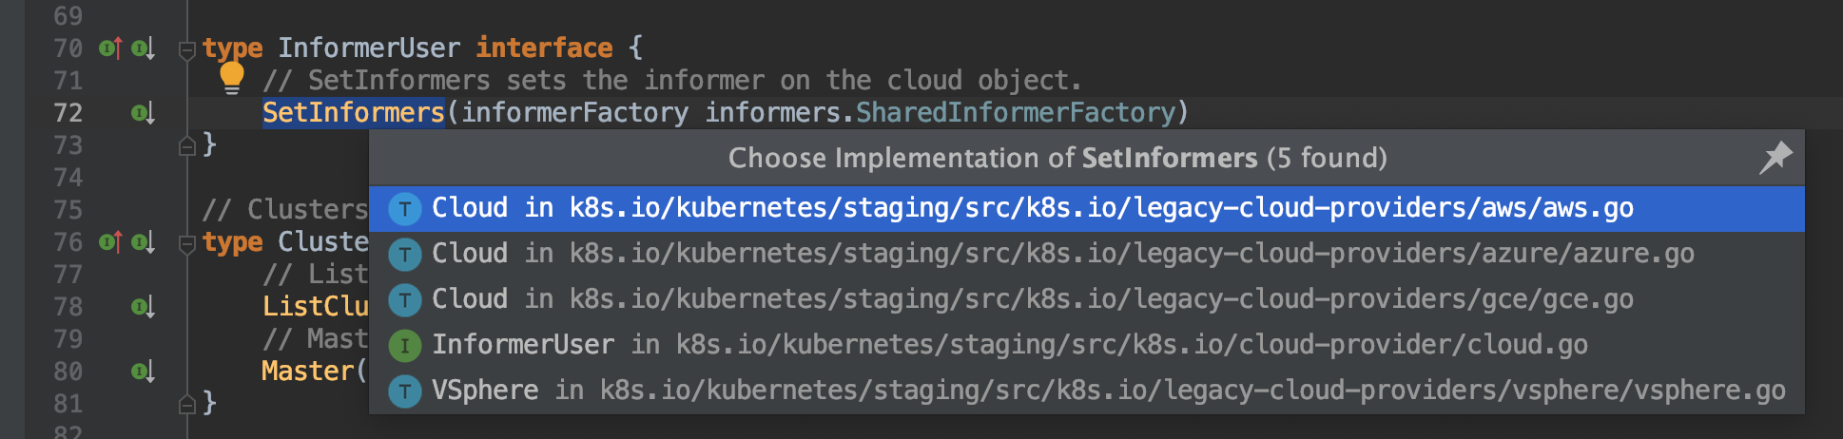
Task: Collapse the InformerUser interface fold marker on line 70
Action: (187, 49)
